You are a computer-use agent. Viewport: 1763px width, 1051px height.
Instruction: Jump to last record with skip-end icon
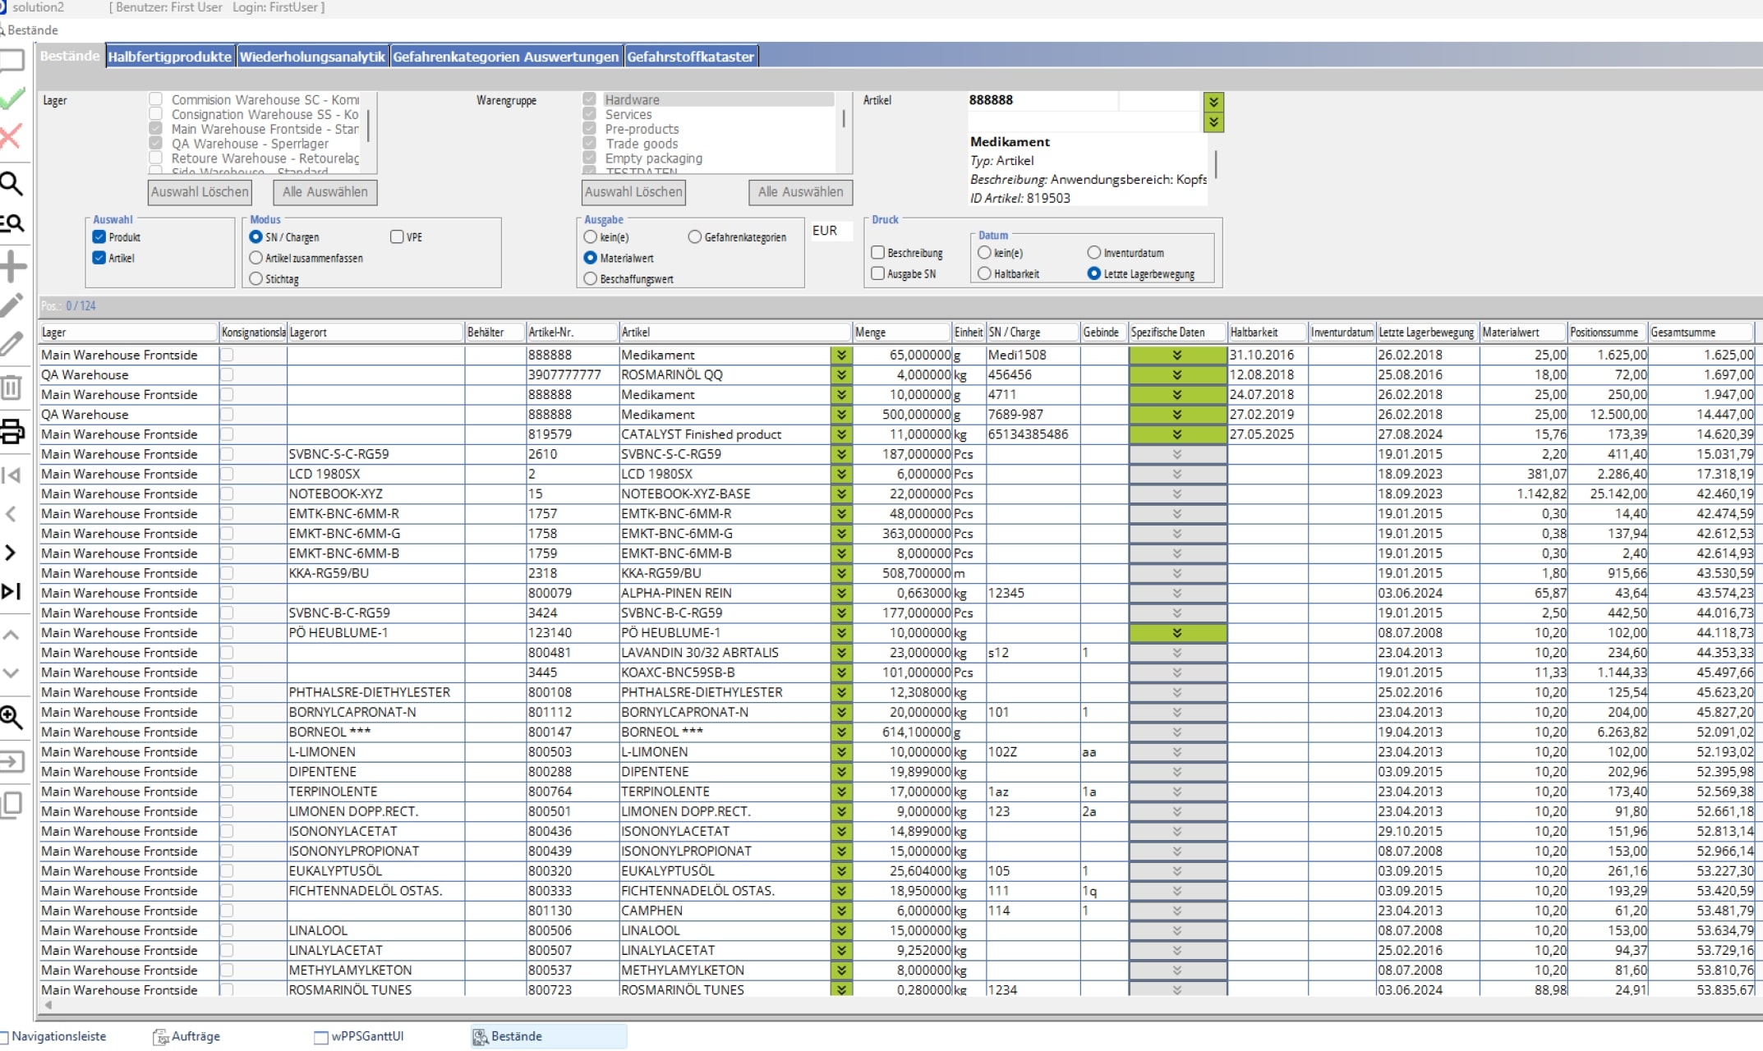click(12, 591)
